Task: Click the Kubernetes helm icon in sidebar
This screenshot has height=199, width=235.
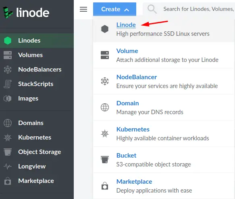Action: pyautogui.click(x=8, y=137)
